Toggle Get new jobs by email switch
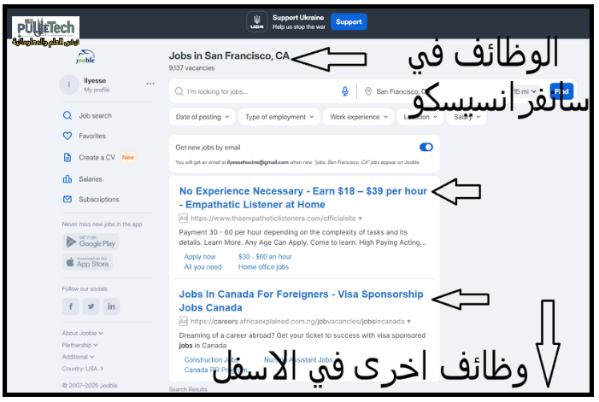Screen dimensions: 599x402 [426, 147]
